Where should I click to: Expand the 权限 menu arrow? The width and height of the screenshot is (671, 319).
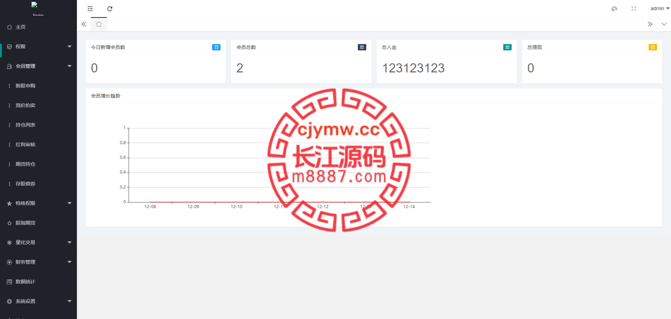point(69,46)
